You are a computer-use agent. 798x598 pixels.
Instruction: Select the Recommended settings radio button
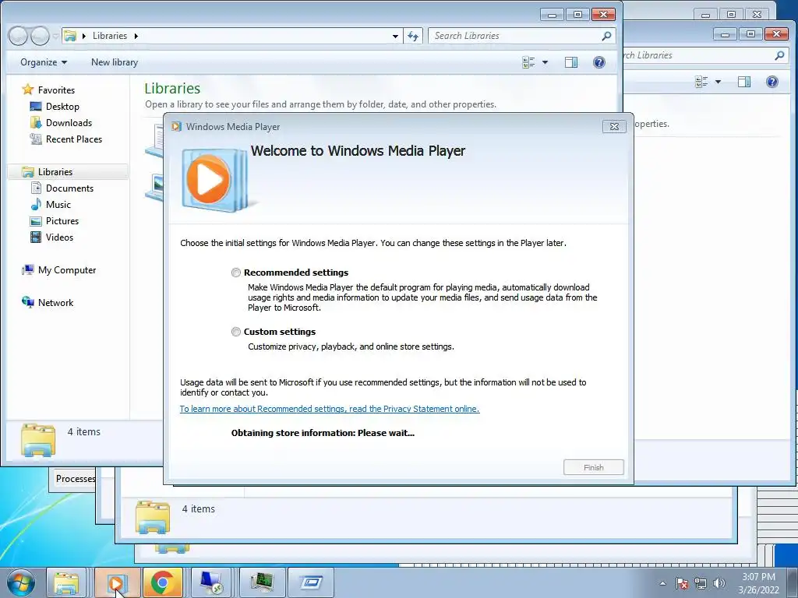[235, 273]
